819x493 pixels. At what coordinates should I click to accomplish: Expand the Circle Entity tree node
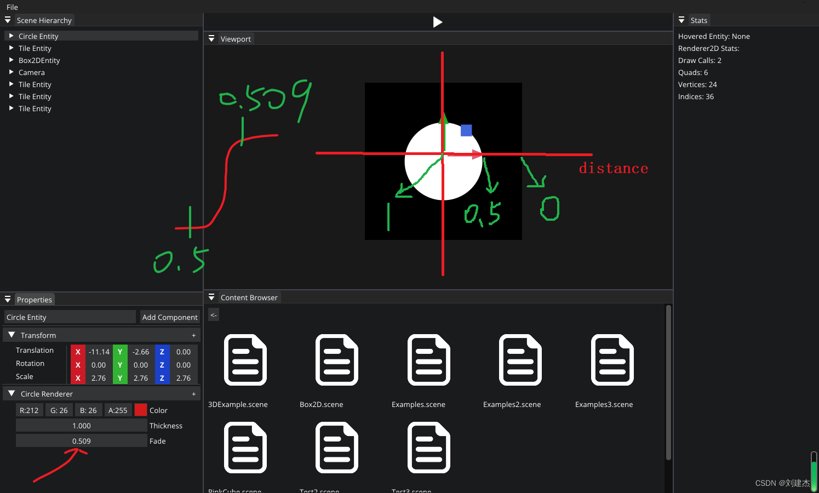12,36
